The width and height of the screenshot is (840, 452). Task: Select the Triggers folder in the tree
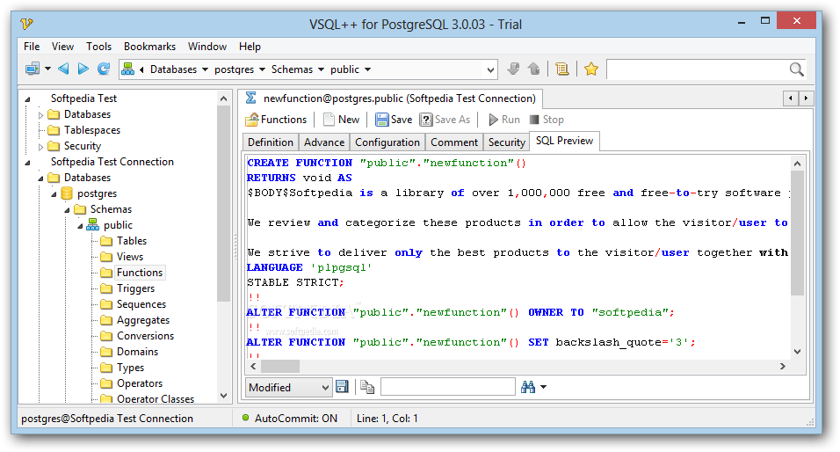coord(135,288)
